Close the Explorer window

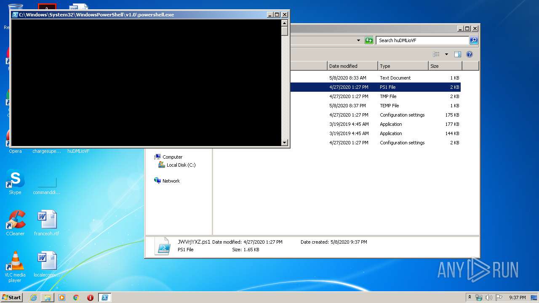475,29
